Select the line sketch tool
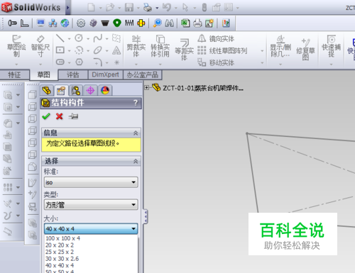This screenshot has width=355, height=273. coord(60,38)
